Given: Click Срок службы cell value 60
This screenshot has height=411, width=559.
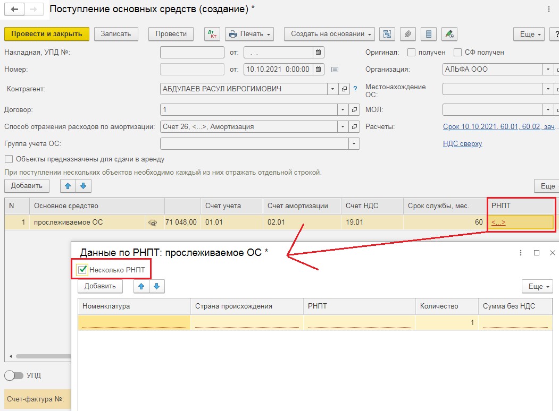Looking at the screenshot, I should [x=445, y=222].
